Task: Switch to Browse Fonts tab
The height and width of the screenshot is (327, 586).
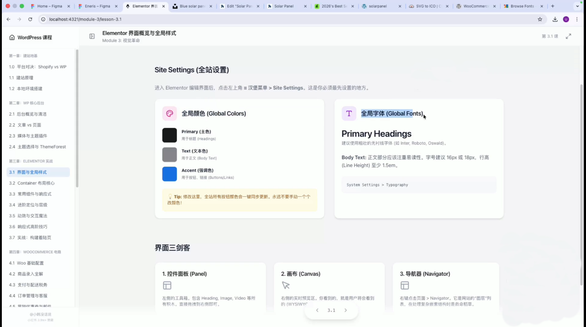Action: point(524,6)
